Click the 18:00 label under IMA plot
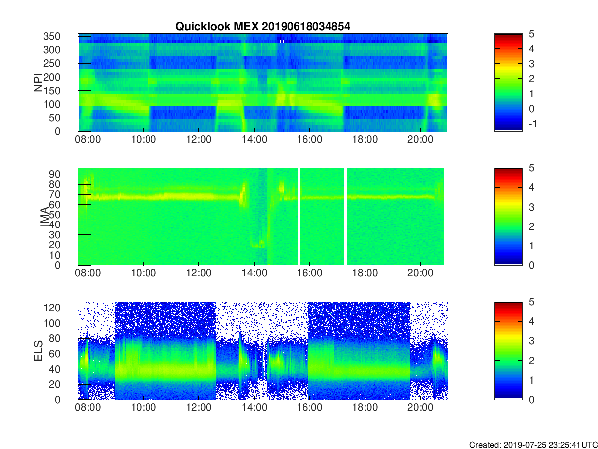Viewport: 598px width, 449px height. click(365, 274)
